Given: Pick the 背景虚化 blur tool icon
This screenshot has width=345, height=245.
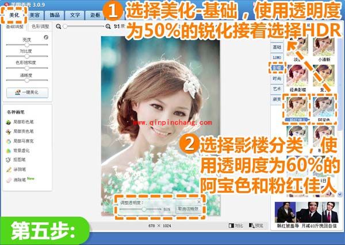Looking at the screenshot, I should tap(9, 151).
